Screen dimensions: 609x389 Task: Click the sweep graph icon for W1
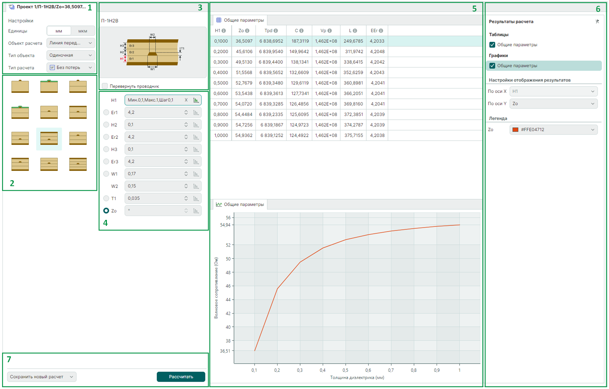(x=196, y=174)
